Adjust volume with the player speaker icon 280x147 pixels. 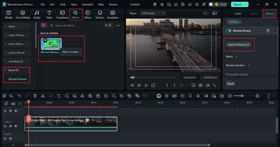[208, 85]
